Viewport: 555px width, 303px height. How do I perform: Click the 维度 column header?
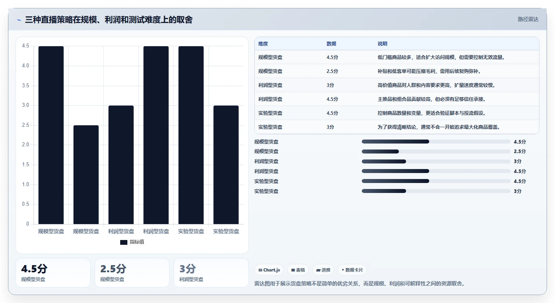(x=263, y=44)
